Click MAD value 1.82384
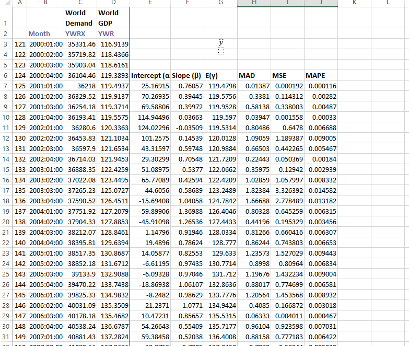Viewport: 409px width, 346px height. click(x=254, y=190)
